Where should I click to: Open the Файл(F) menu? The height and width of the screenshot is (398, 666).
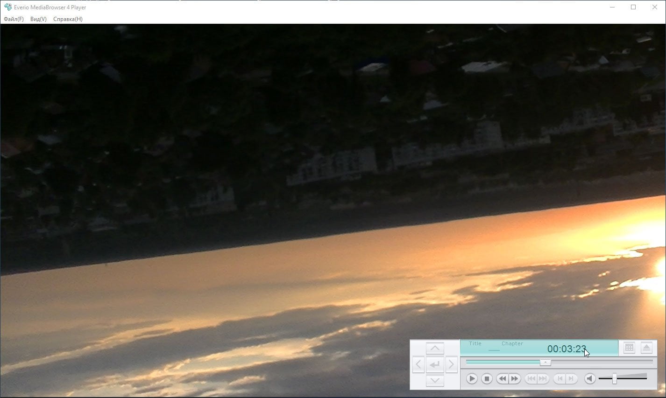14,19
